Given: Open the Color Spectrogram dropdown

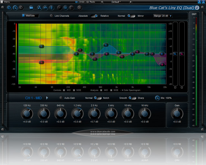Looking at the screenshot, I should coord(131,90).
